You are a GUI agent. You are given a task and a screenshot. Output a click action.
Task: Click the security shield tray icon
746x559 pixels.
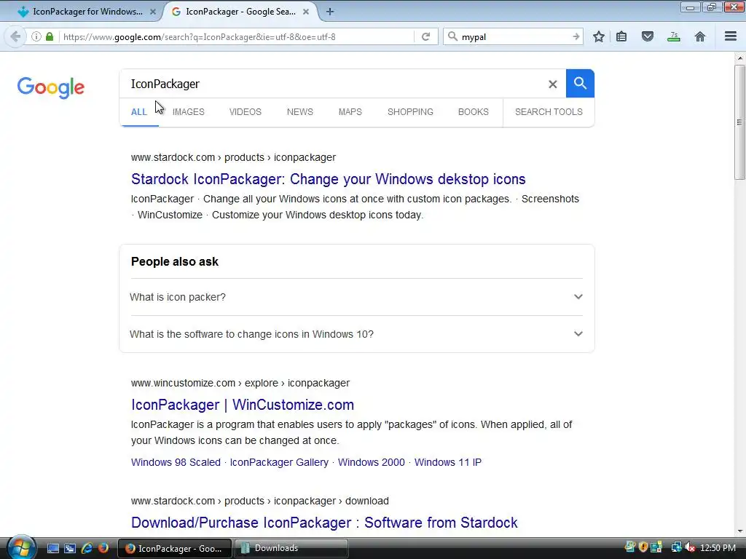643,547
